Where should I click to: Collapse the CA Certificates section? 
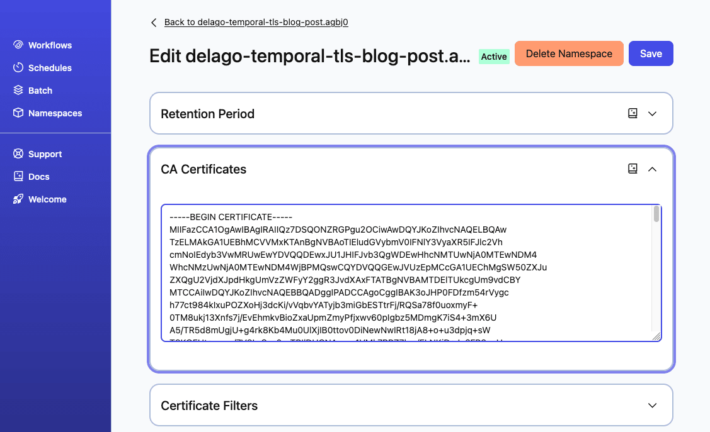tap(652, 169)
